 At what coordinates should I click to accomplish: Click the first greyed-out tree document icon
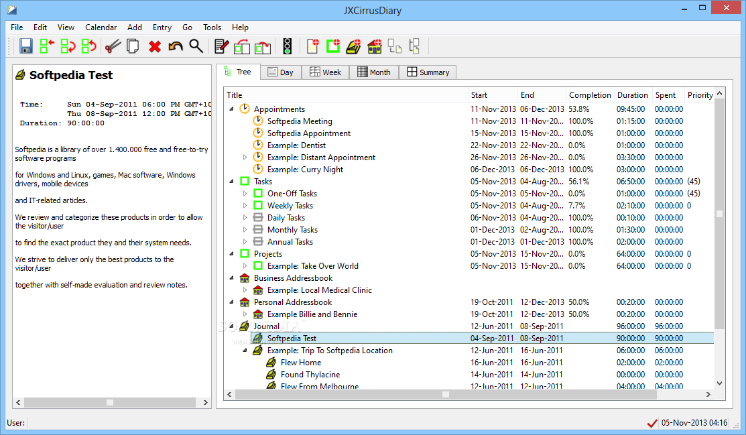[394, 46]
